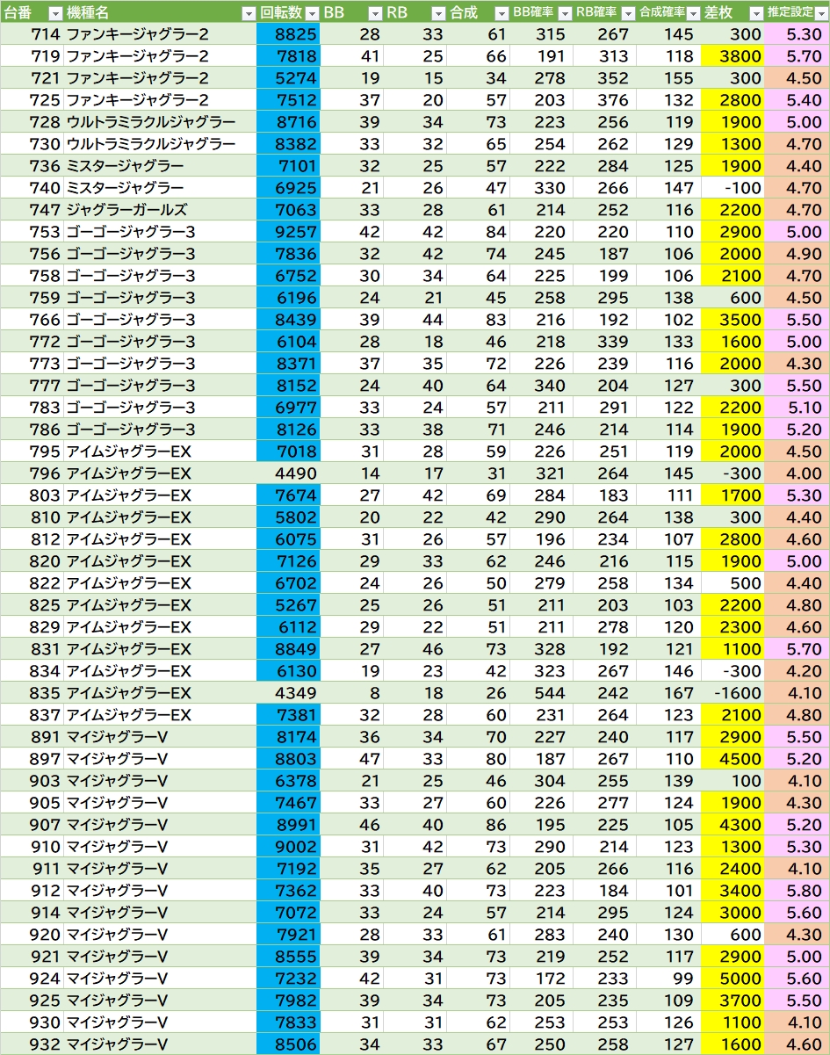Select the 4300 difference cell in row 907
The image size is (830, 1055).
point(733,825)
